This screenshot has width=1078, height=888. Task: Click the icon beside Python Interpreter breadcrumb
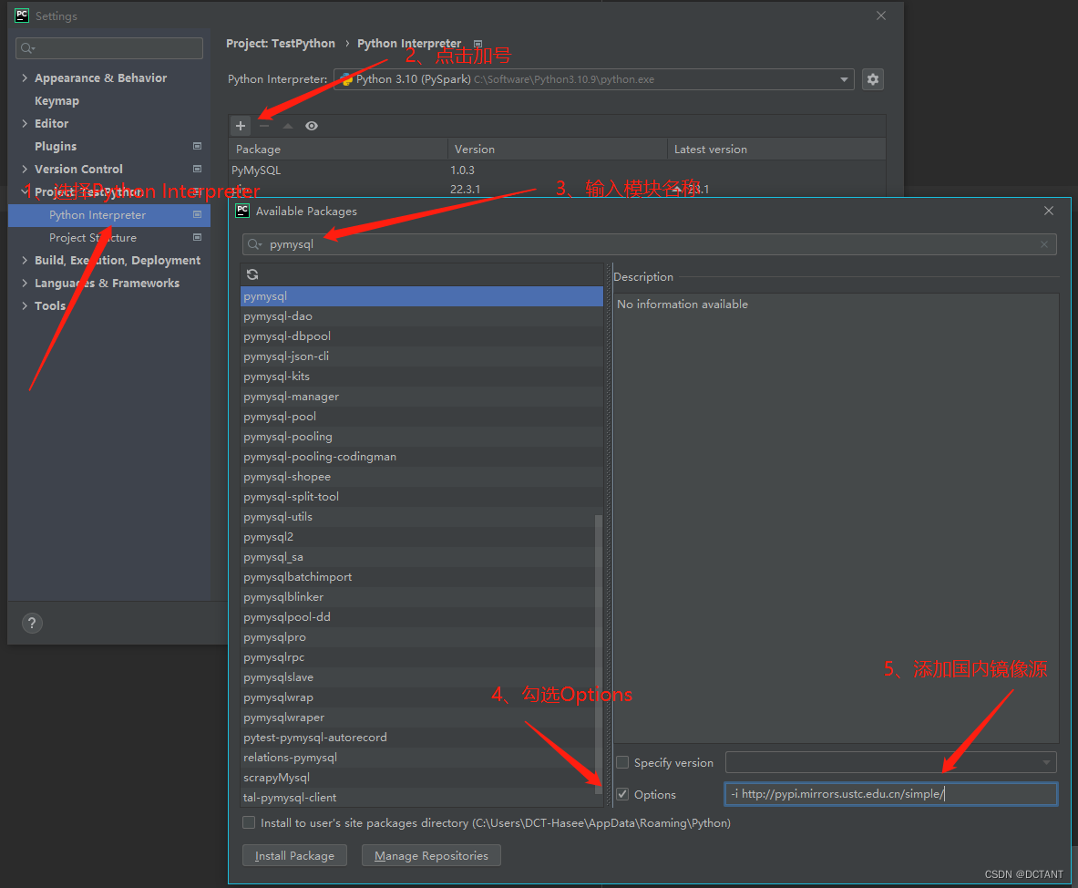tap(477, 44)
